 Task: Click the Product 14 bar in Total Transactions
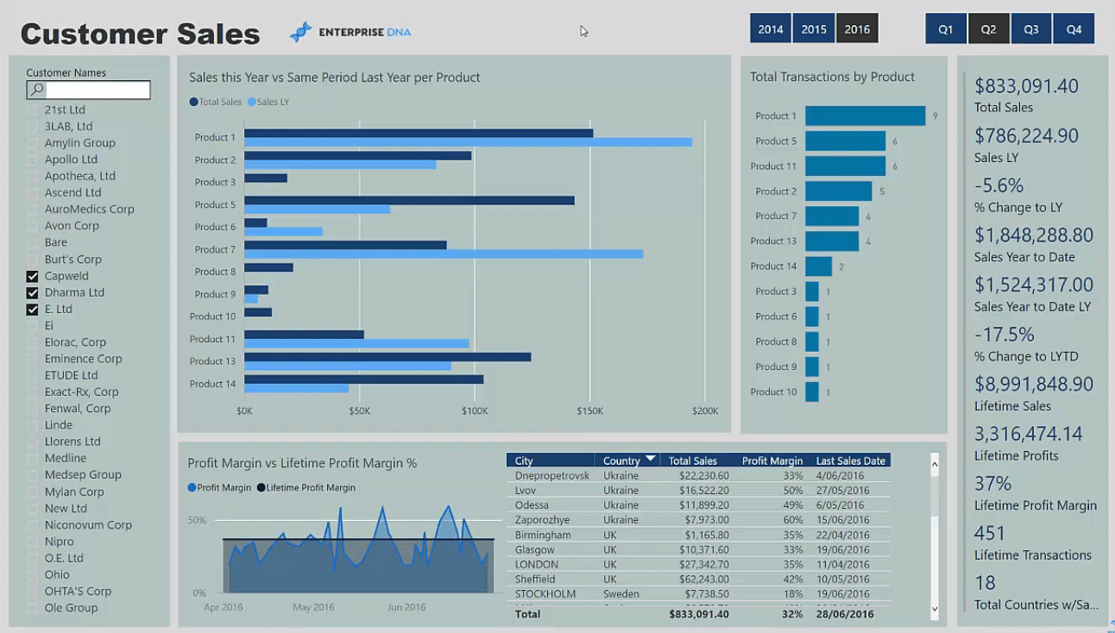(818, 266)
